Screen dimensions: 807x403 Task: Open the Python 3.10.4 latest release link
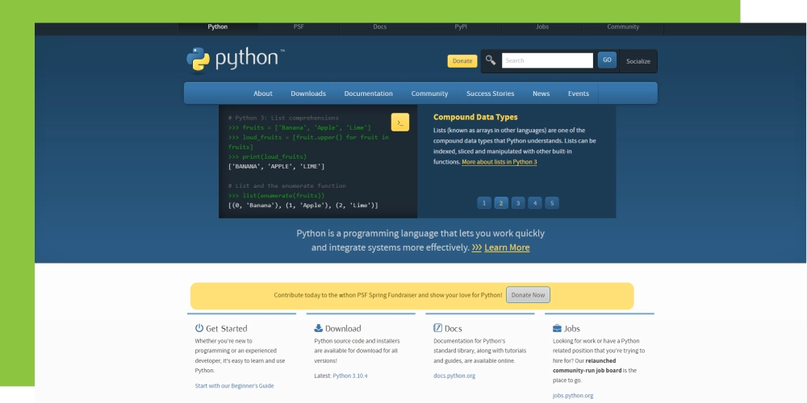click(x=350, y=376)
